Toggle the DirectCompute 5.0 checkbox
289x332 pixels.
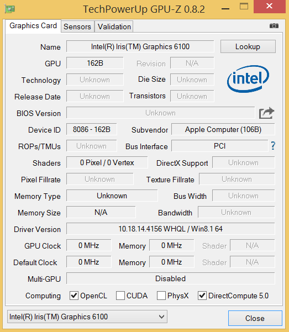tap(202, 296)
